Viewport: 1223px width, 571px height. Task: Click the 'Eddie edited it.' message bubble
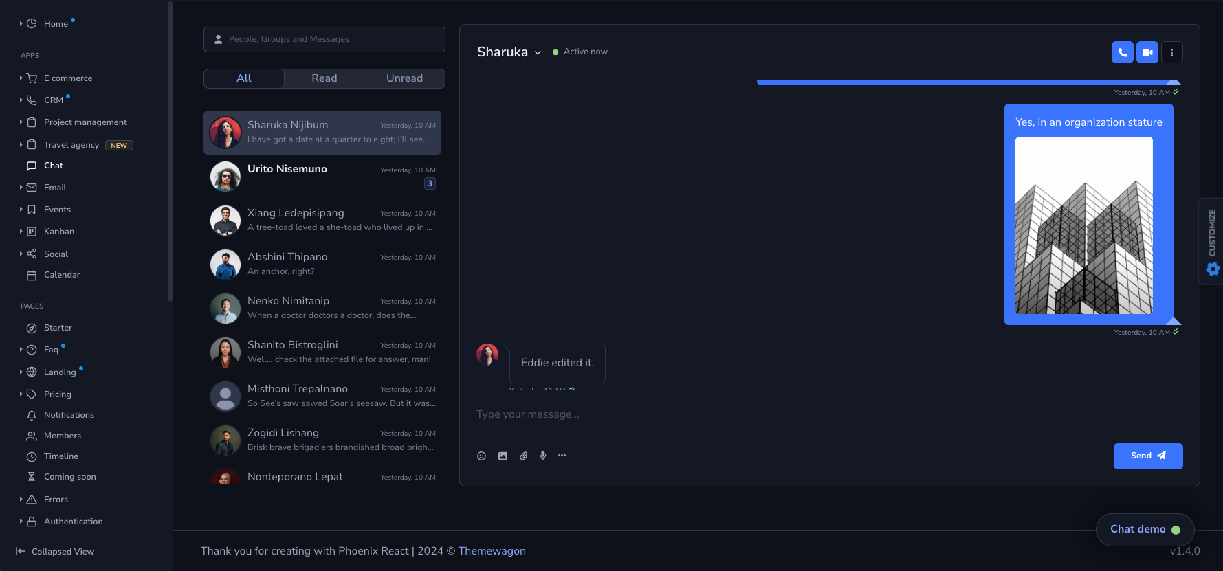558,363
